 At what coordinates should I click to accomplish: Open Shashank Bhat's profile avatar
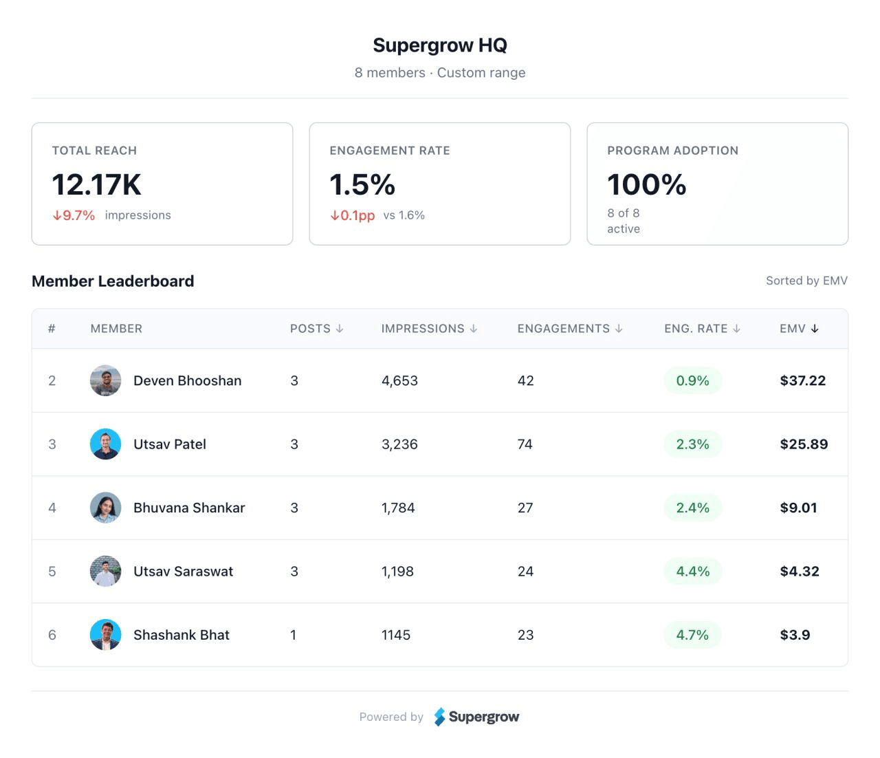pos(105,635)
